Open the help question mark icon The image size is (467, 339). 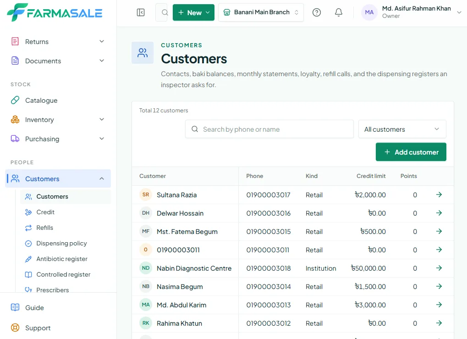point(317,12)
